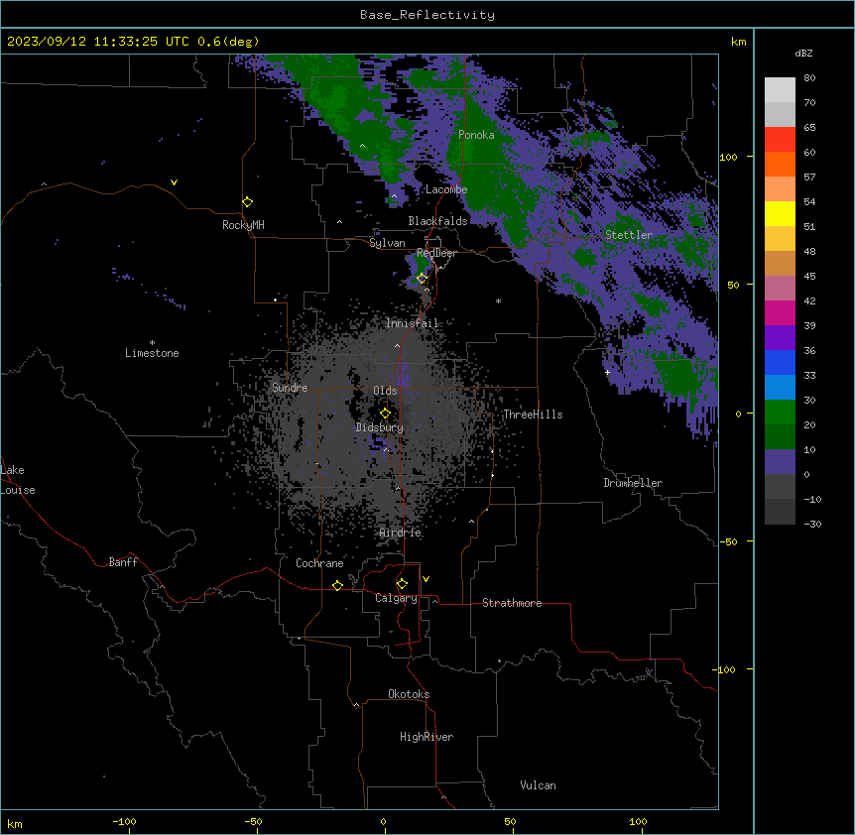The image size is (855, 835).
Task: Click the yellow radar site marker near Olds
Action: [x=385, y=414]
